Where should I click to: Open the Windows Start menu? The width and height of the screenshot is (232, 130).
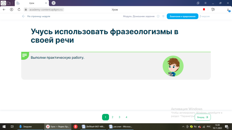coord(4,127)
